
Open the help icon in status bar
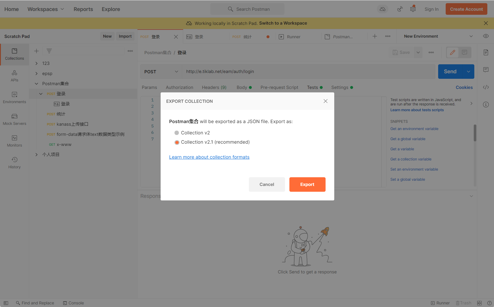coord(489,303)
